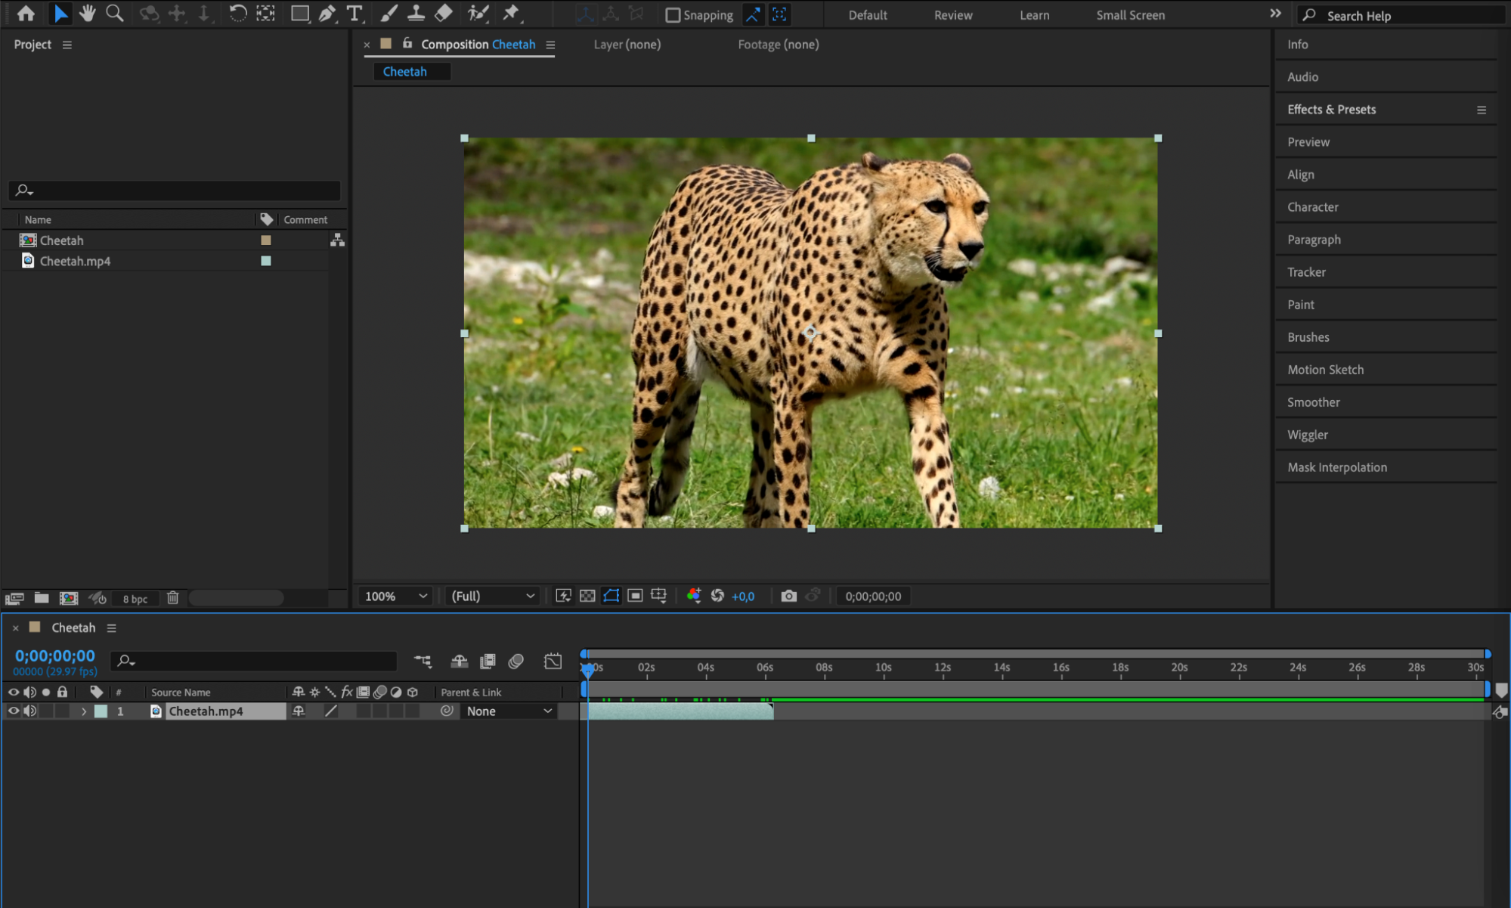This screenshot has height=908, width=1511.
Task: Enable the Snapping checkbox
Action: pyautogui.click(x=672, y=15)
